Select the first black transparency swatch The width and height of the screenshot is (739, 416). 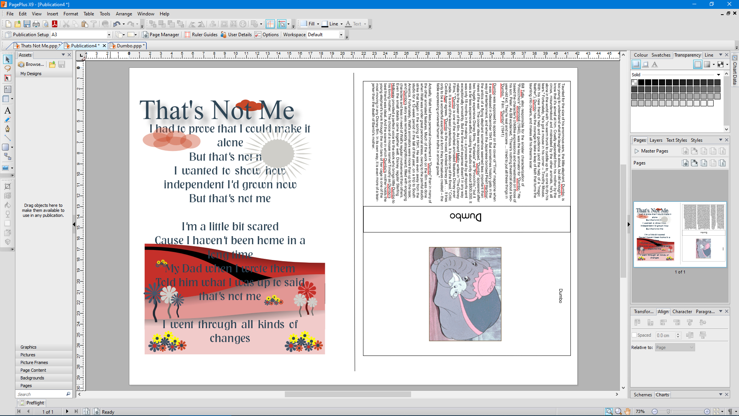[641, 82]
